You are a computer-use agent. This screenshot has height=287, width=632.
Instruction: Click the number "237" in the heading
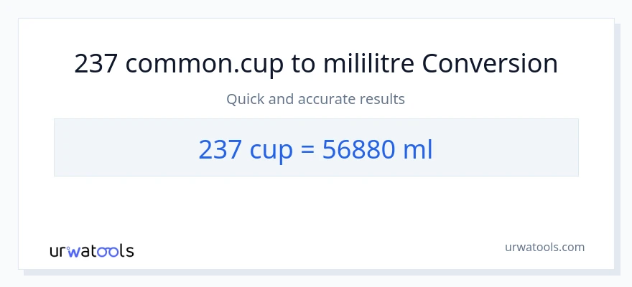[96, 64]
